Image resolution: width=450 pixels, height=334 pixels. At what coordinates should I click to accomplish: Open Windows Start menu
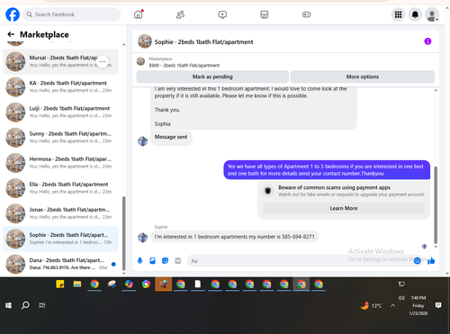tap(8, 305)
